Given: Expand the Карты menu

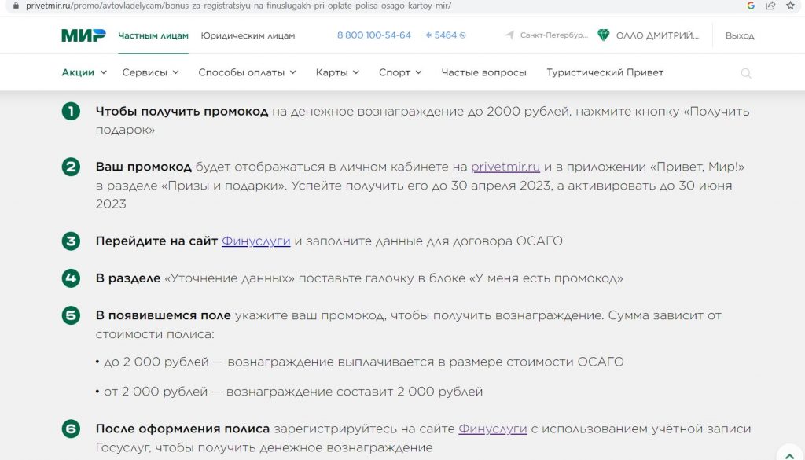Looking at the screenshot, I should click(337, 72).
